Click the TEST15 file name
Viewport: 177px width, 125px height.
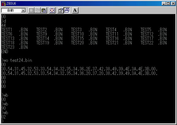click(77, 38)
